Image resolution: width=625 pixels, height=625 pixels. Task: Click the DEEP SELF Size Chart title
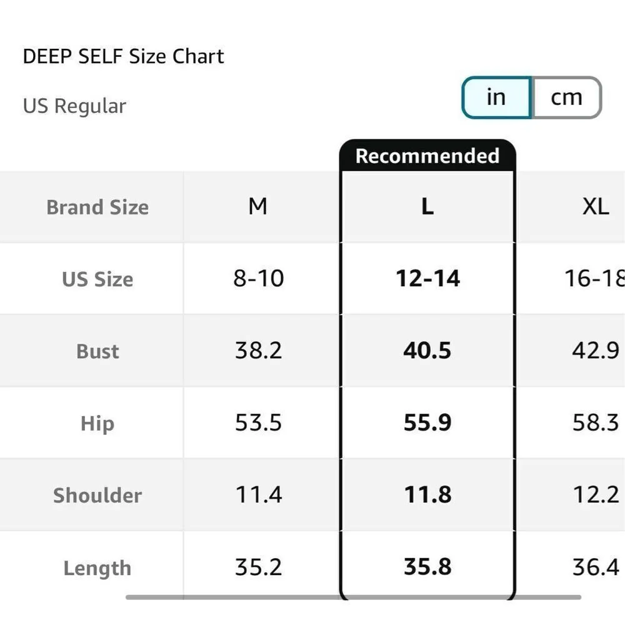click(123, 56)
